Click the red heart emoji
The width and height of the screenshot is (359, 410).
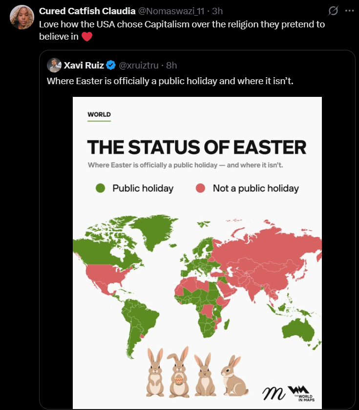[x=87, y=37]
